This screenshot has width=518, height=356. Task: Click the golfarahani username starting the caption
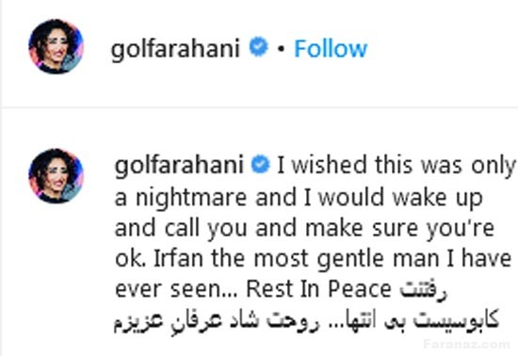coord(179,166)
